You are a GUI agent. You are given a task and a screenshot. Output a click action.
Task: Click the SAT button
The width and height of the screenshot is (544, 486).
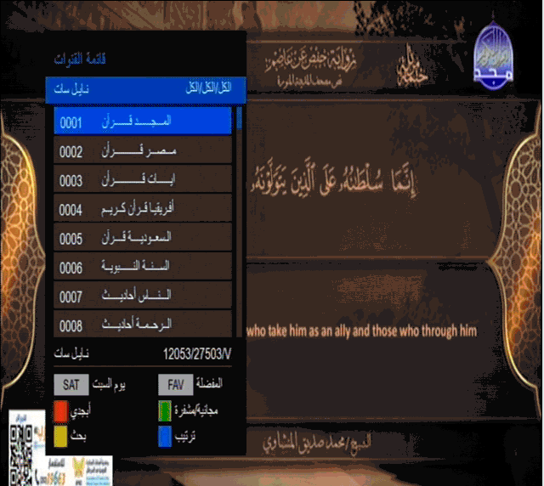click(x=71, y=384)
